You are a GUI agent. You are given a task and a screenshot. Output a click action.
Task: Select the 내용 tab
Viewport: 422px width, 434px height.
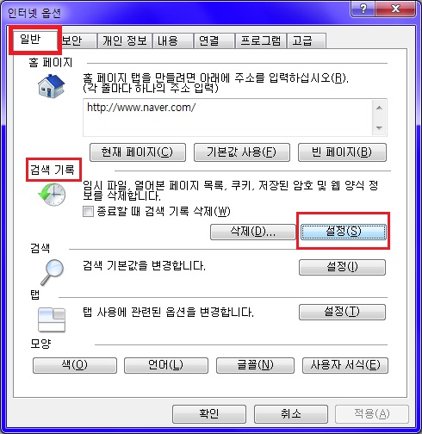click(x=173, y=40)
